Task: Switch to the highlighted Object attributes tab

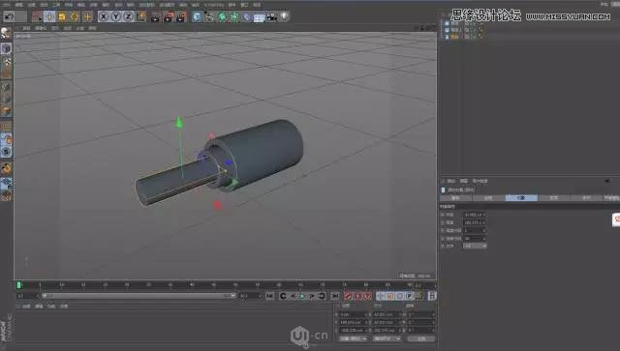Action: click(x=521, y=198)
